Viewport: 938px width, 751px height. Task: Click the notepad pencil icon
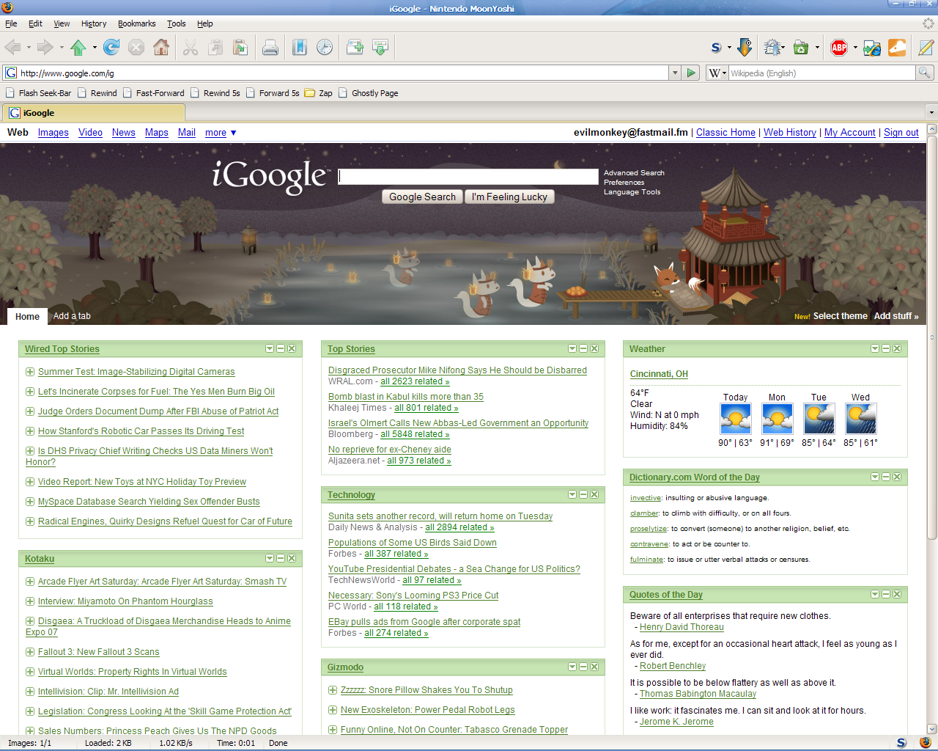point(926,48)
